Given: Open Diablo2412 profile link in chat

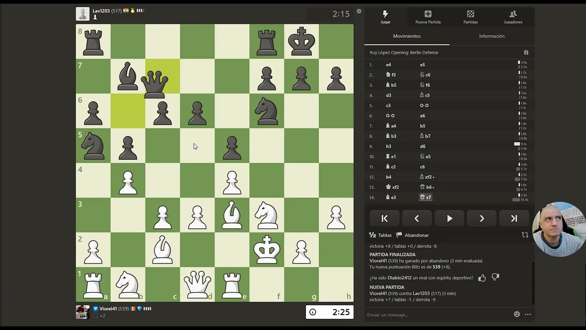Looking at the screenshot, I should coord(399,278).
